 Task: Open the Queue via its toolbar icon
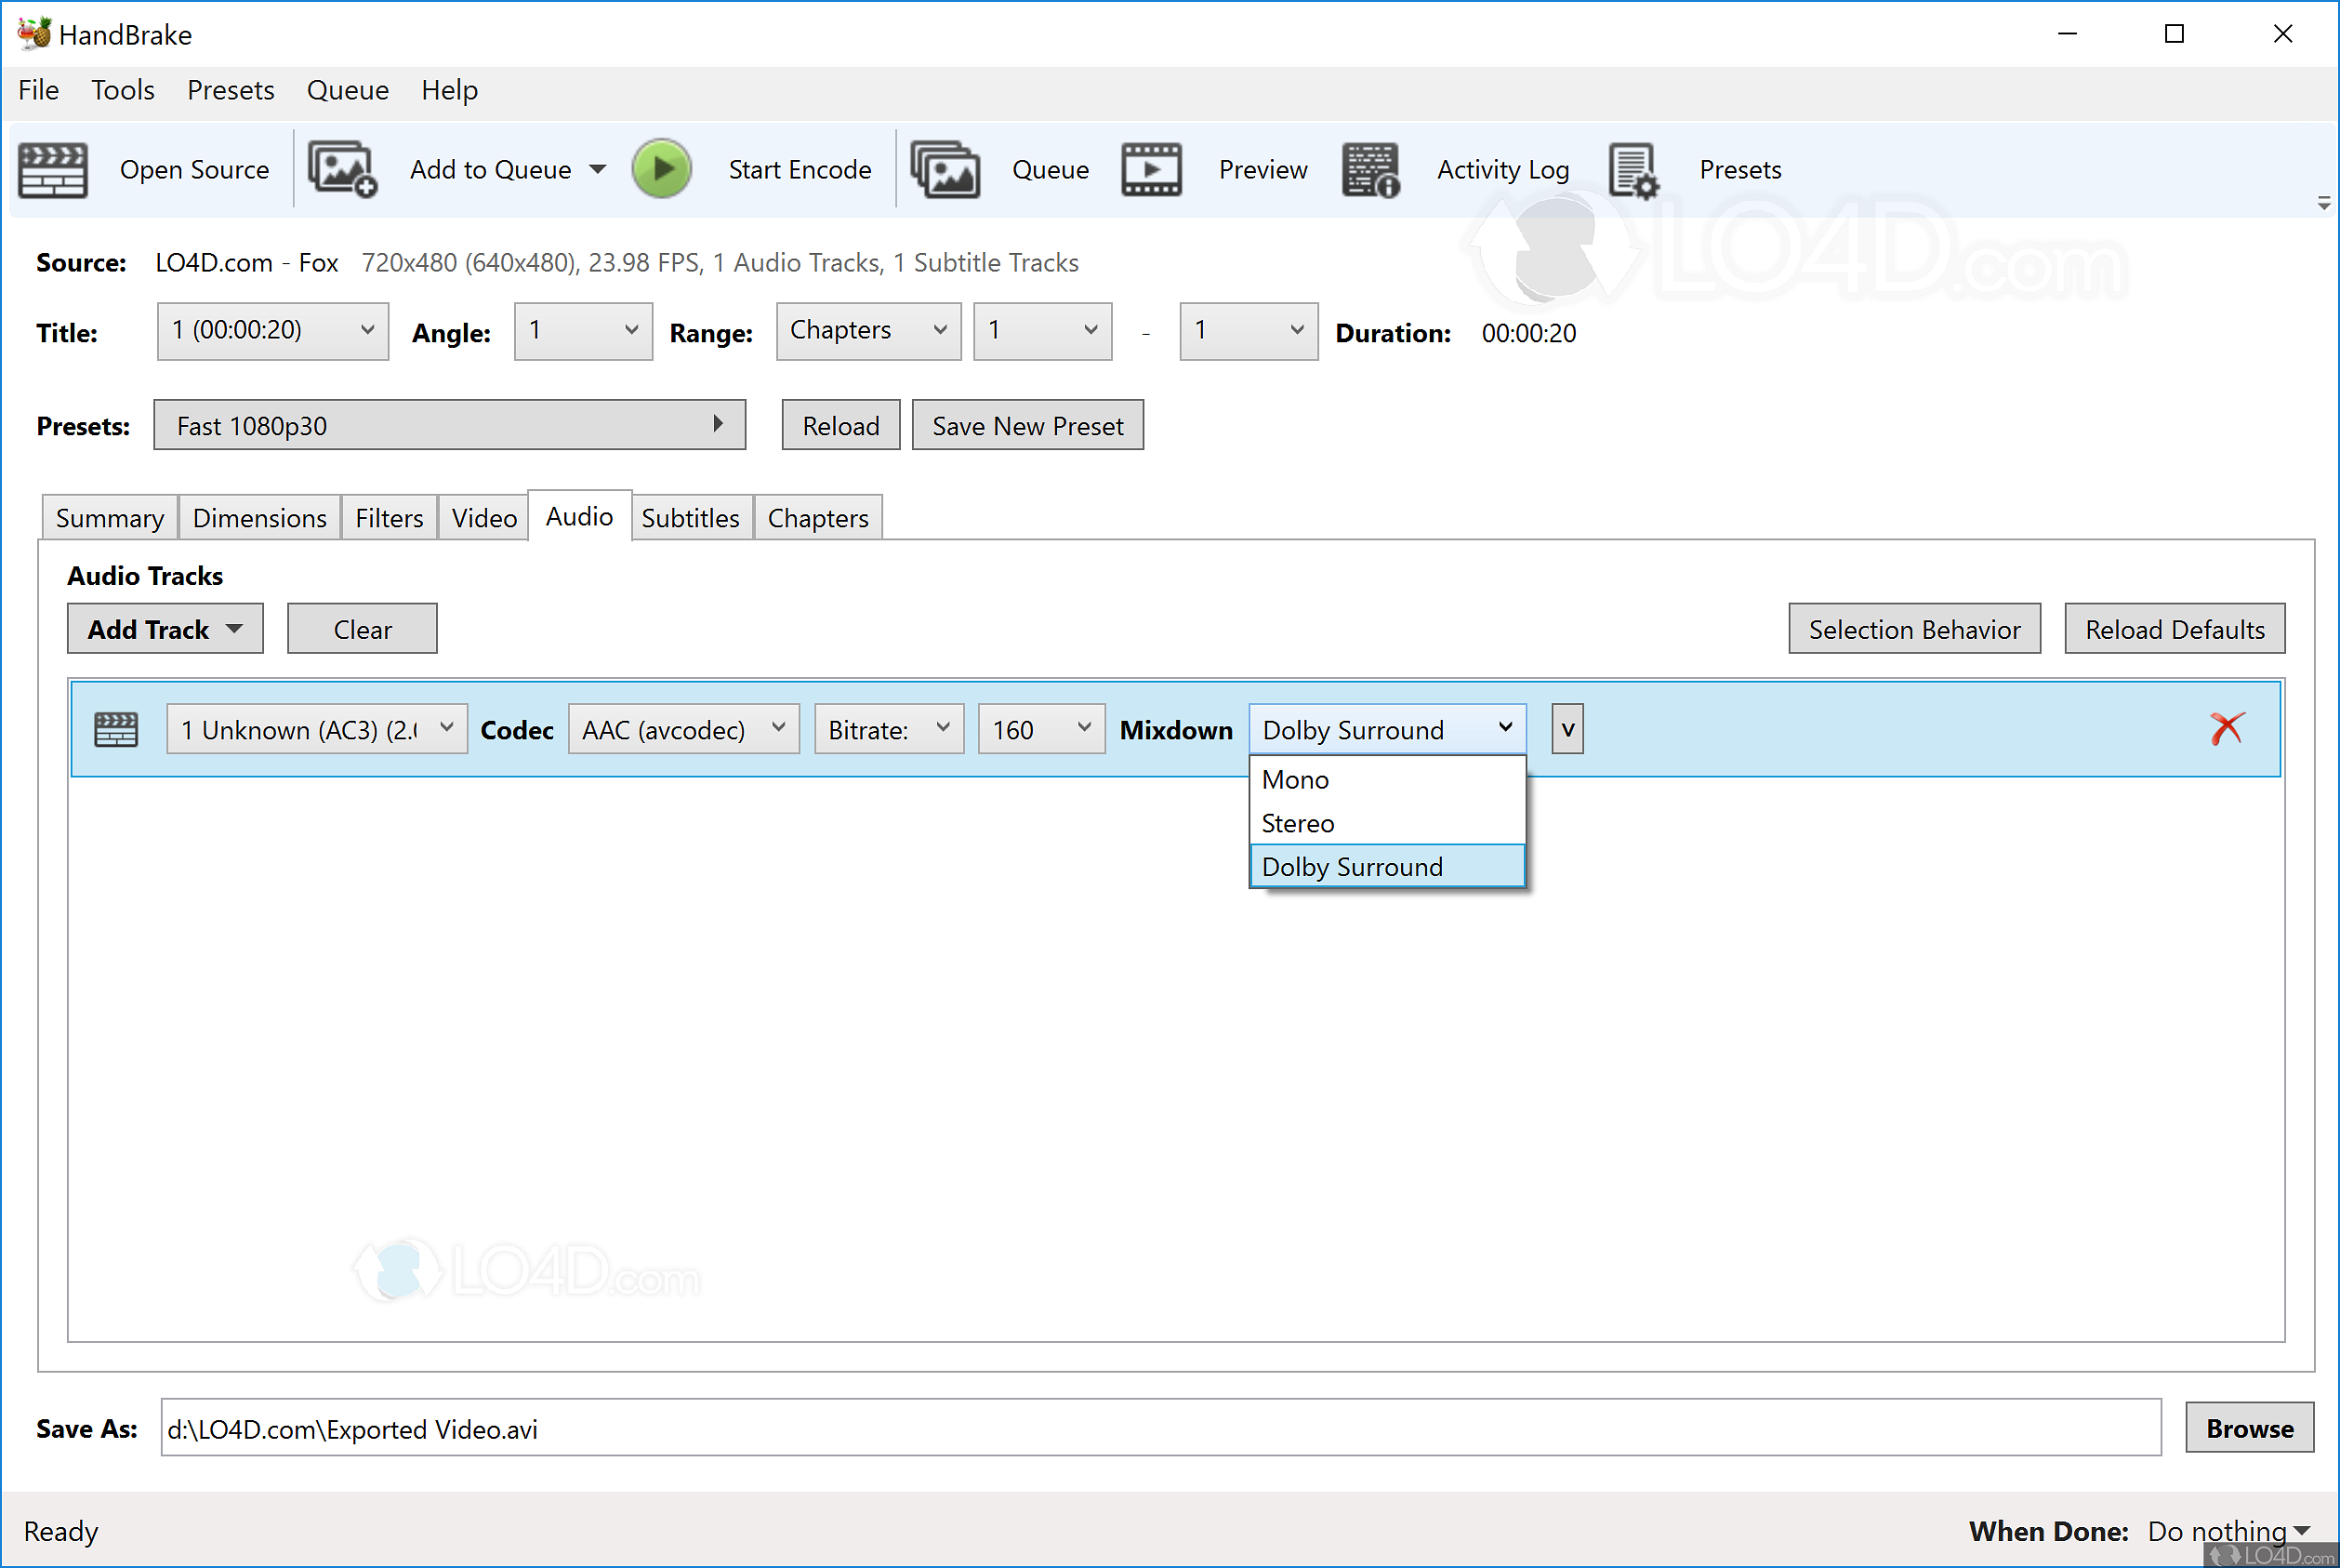point(944,169)
